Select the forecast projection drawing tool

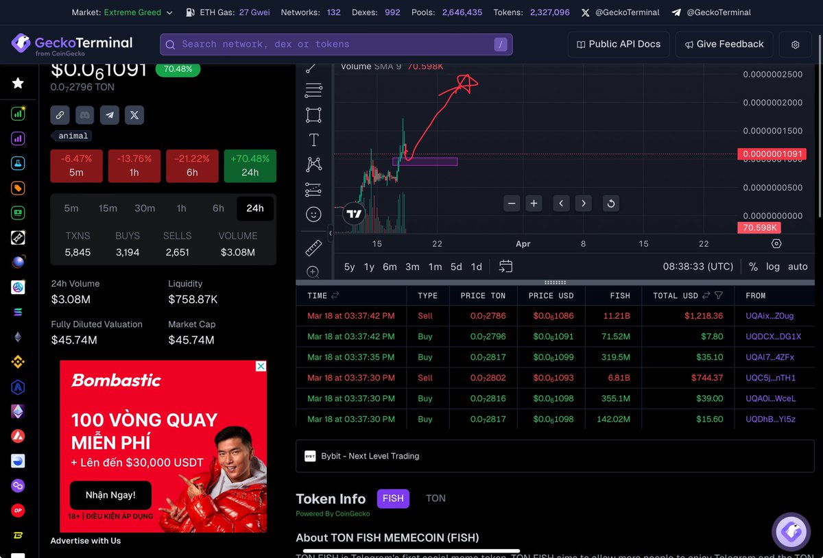[313, 189]
